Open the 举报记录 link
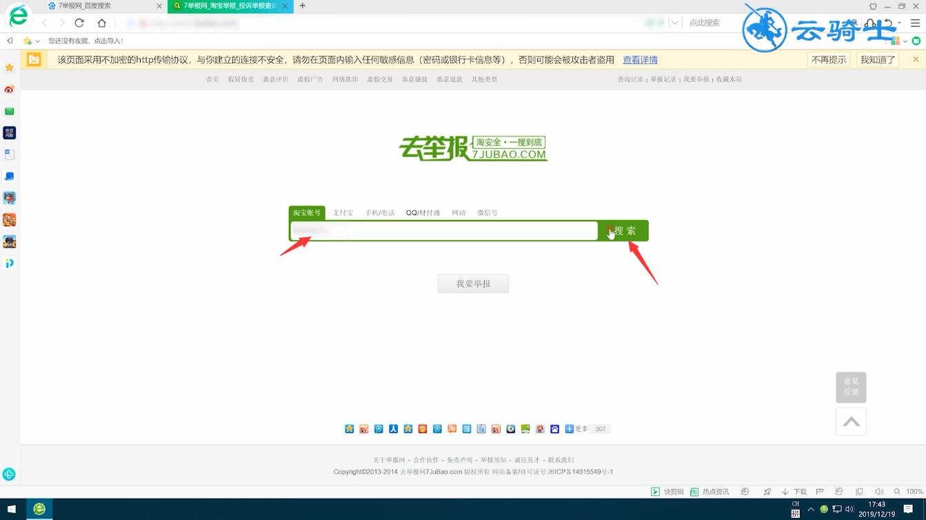Image resolution: width=926 pixels, height=520 pixels. coord(663,79)
